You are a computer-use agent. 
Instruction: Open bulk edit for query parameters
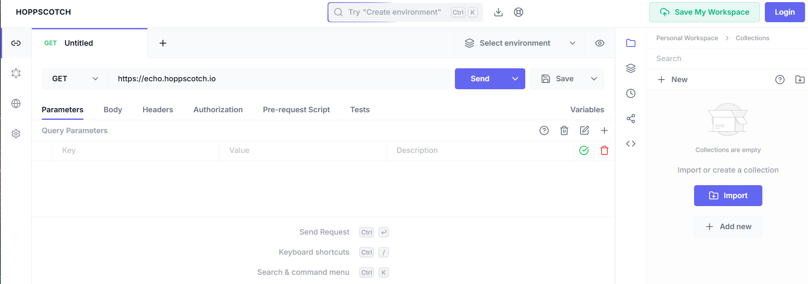pos(584,131)
